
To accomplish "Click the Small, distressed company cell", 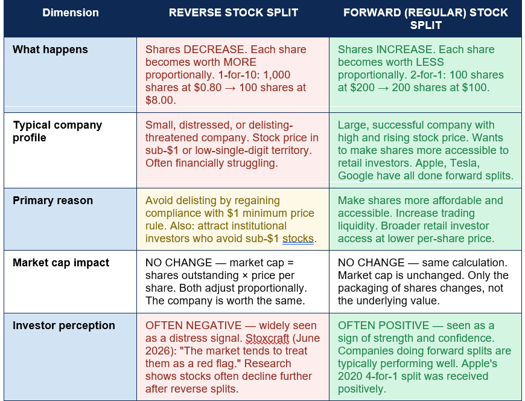I will [233, 150].
